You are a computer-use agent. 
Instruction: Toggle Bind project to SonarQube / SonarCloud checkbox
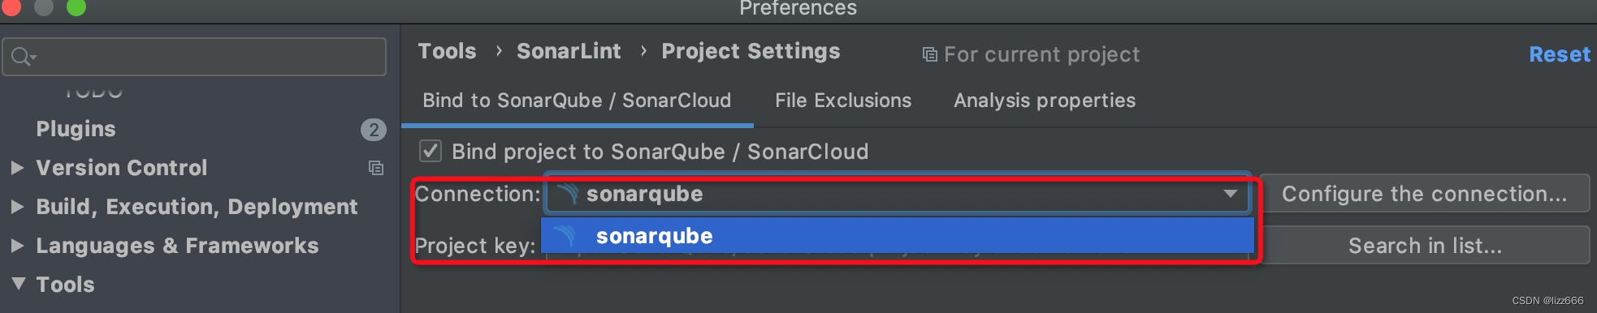tap(431, 151)
